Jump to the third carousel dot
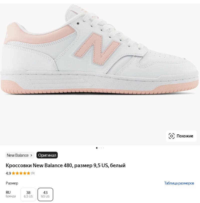 (101, 148)
